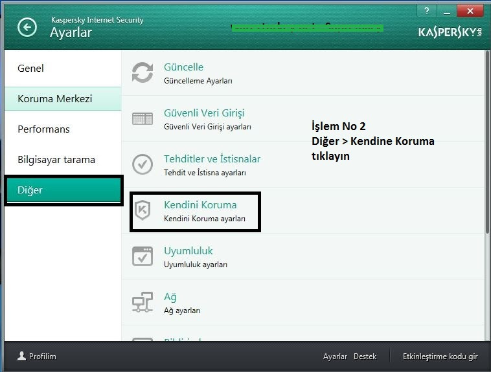Viewport: 491px width, 372px height.
Task: Open the Performans settings tab
Action: [x=63, y=129]
